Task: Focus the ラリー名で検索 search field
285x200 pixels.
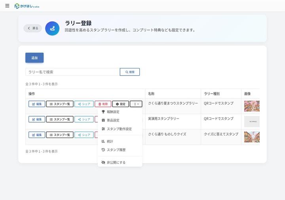Action: (72, 72)
